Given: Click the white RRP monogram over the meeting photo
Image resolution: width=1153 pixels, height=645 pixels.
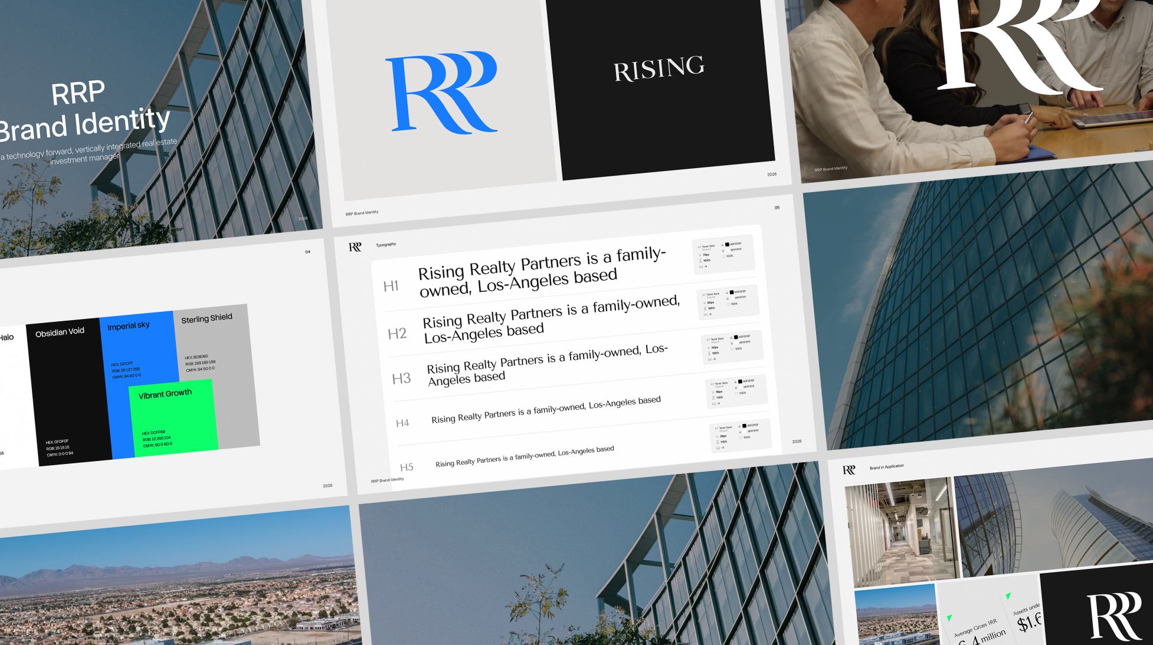Looking at the screenshot, I should click(x=1020, y=46).
